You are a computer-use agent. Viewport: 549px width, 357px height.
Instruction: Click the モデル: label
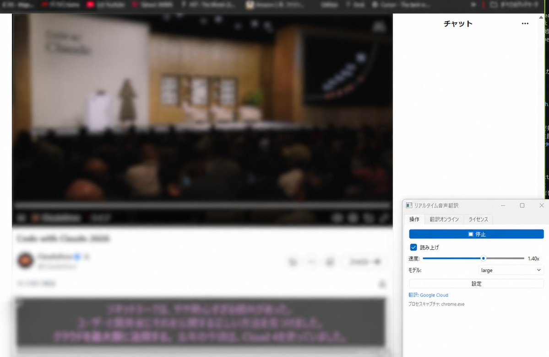click(x=415, y=270)
